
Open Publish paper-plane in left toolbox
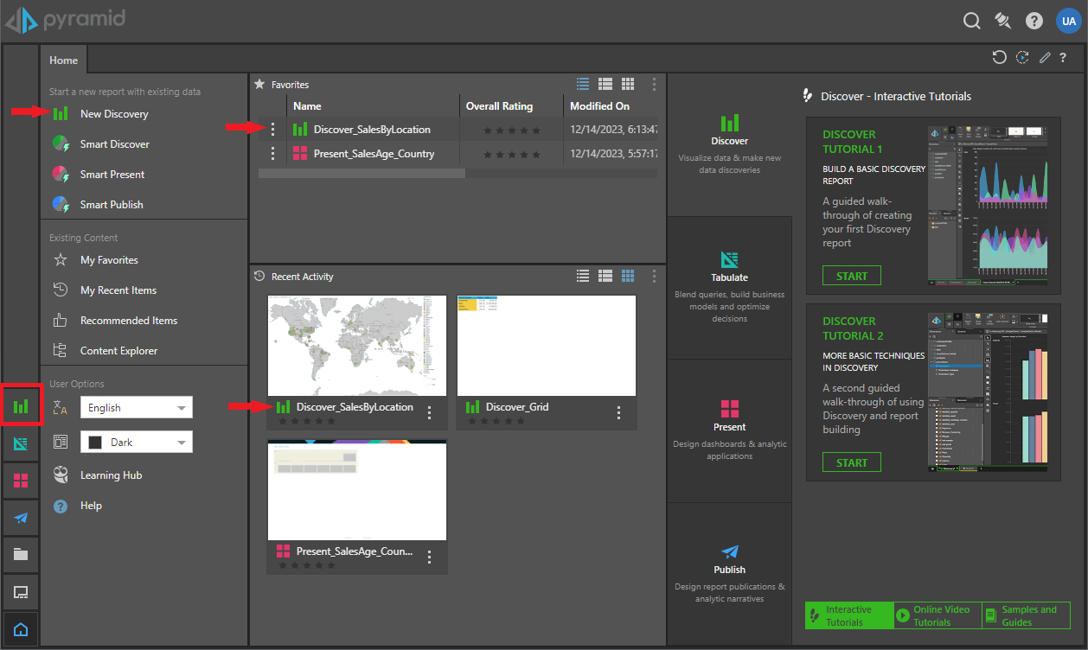coord(21,518)
